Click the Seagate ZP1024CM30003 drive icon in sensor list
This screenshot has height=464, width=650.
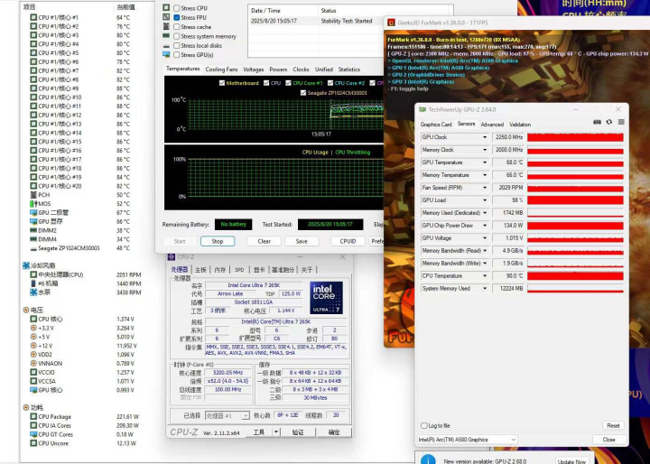click(33, 248)
